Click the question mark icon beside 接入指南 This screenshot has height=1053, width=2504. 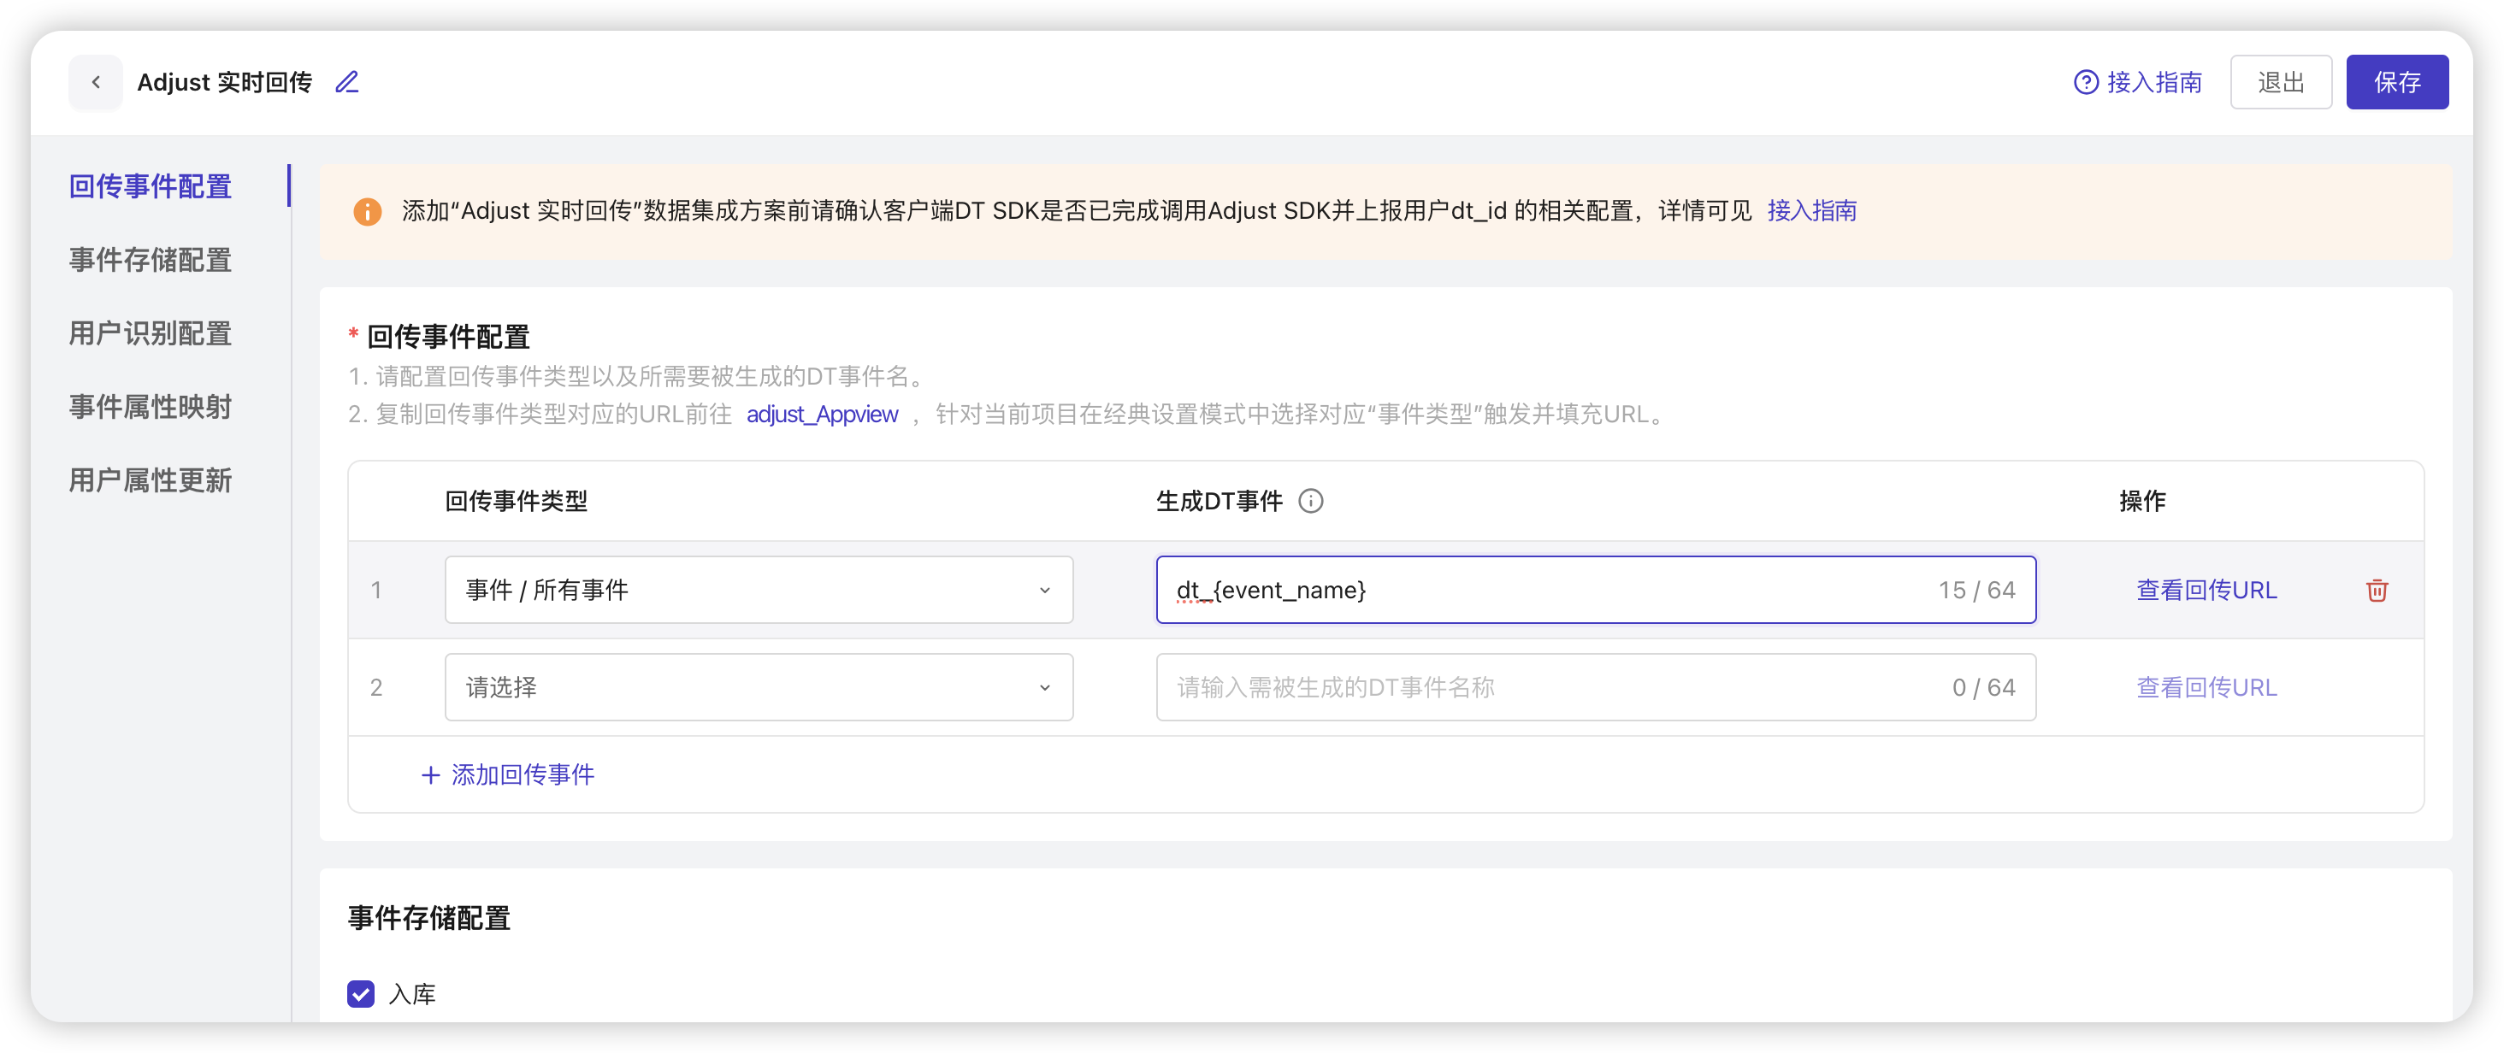click(2086, 81)
